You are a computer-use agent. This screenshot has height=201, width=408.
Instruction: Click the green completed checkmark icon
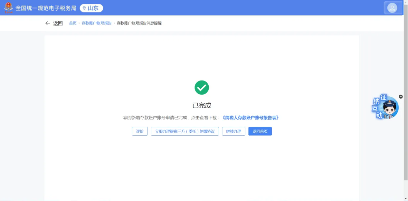[202, 87]
